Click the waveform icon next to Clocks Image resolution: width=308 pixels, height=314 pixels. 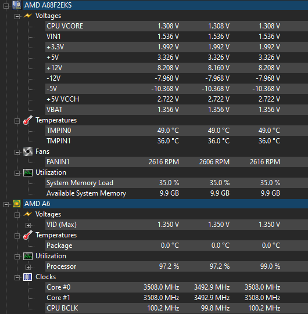click(x=28, y=277)
